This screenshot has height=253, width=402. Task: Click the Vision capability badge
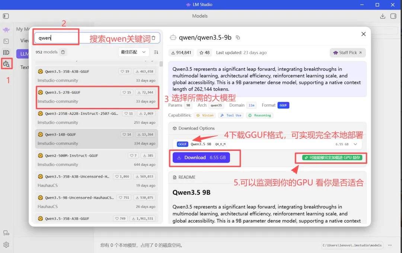[205, 116]
